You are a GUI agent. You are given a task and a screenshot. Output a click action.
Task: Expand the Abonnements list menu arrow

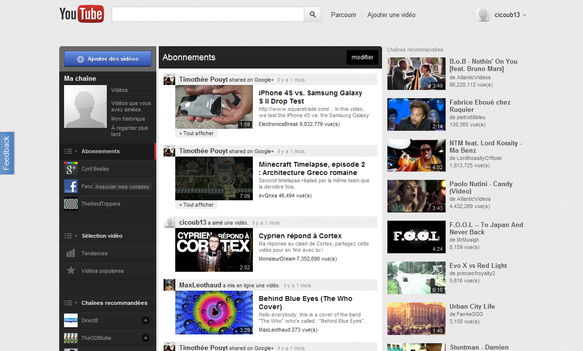click(x=71, y=151)
